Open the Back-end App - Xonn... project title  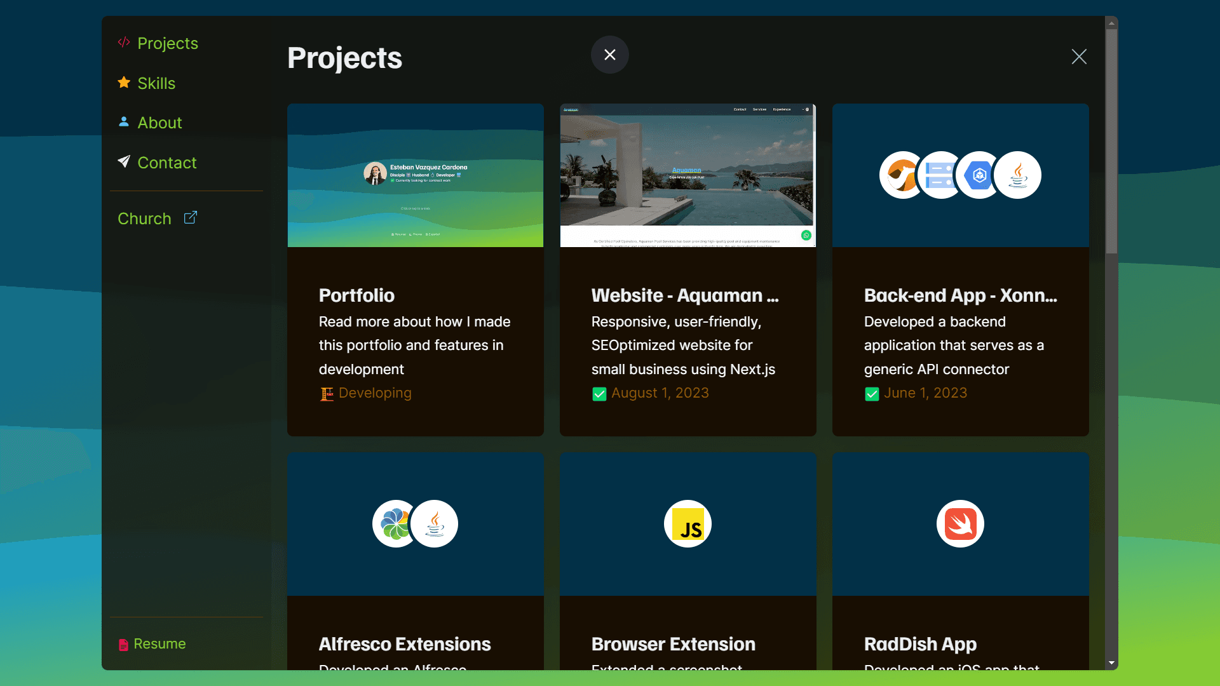(960, 295)
